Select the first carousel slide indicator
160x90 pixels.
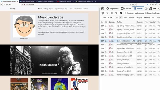[x=43, y=73]
